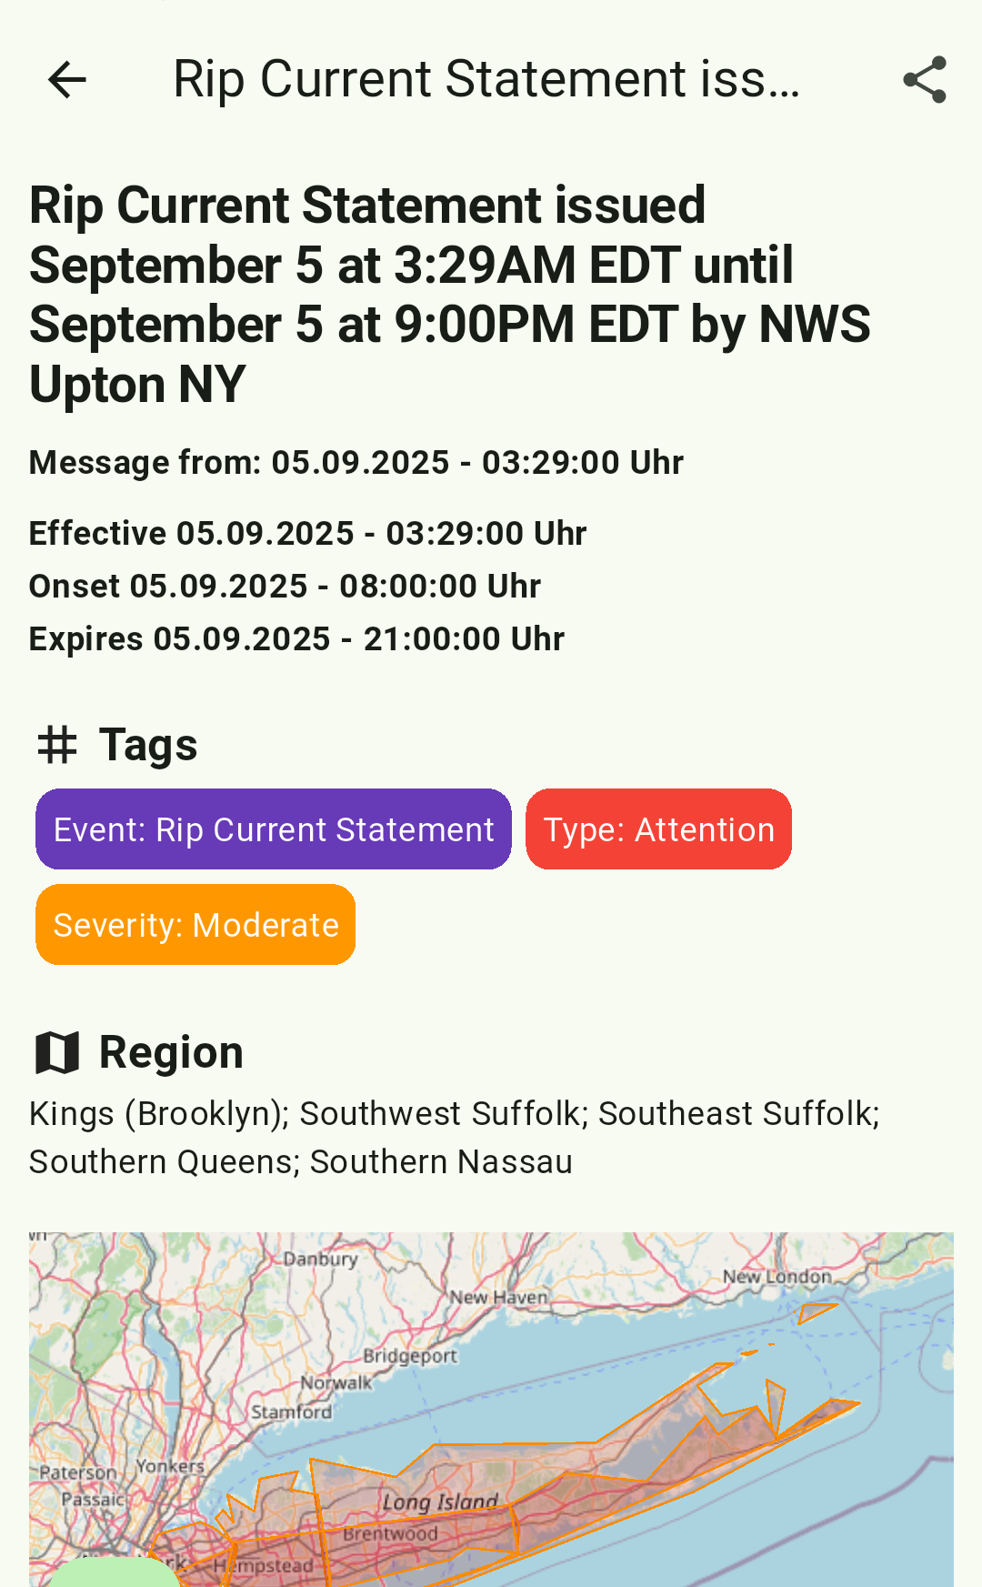Share this rip current alert

(x=925, y=80)
